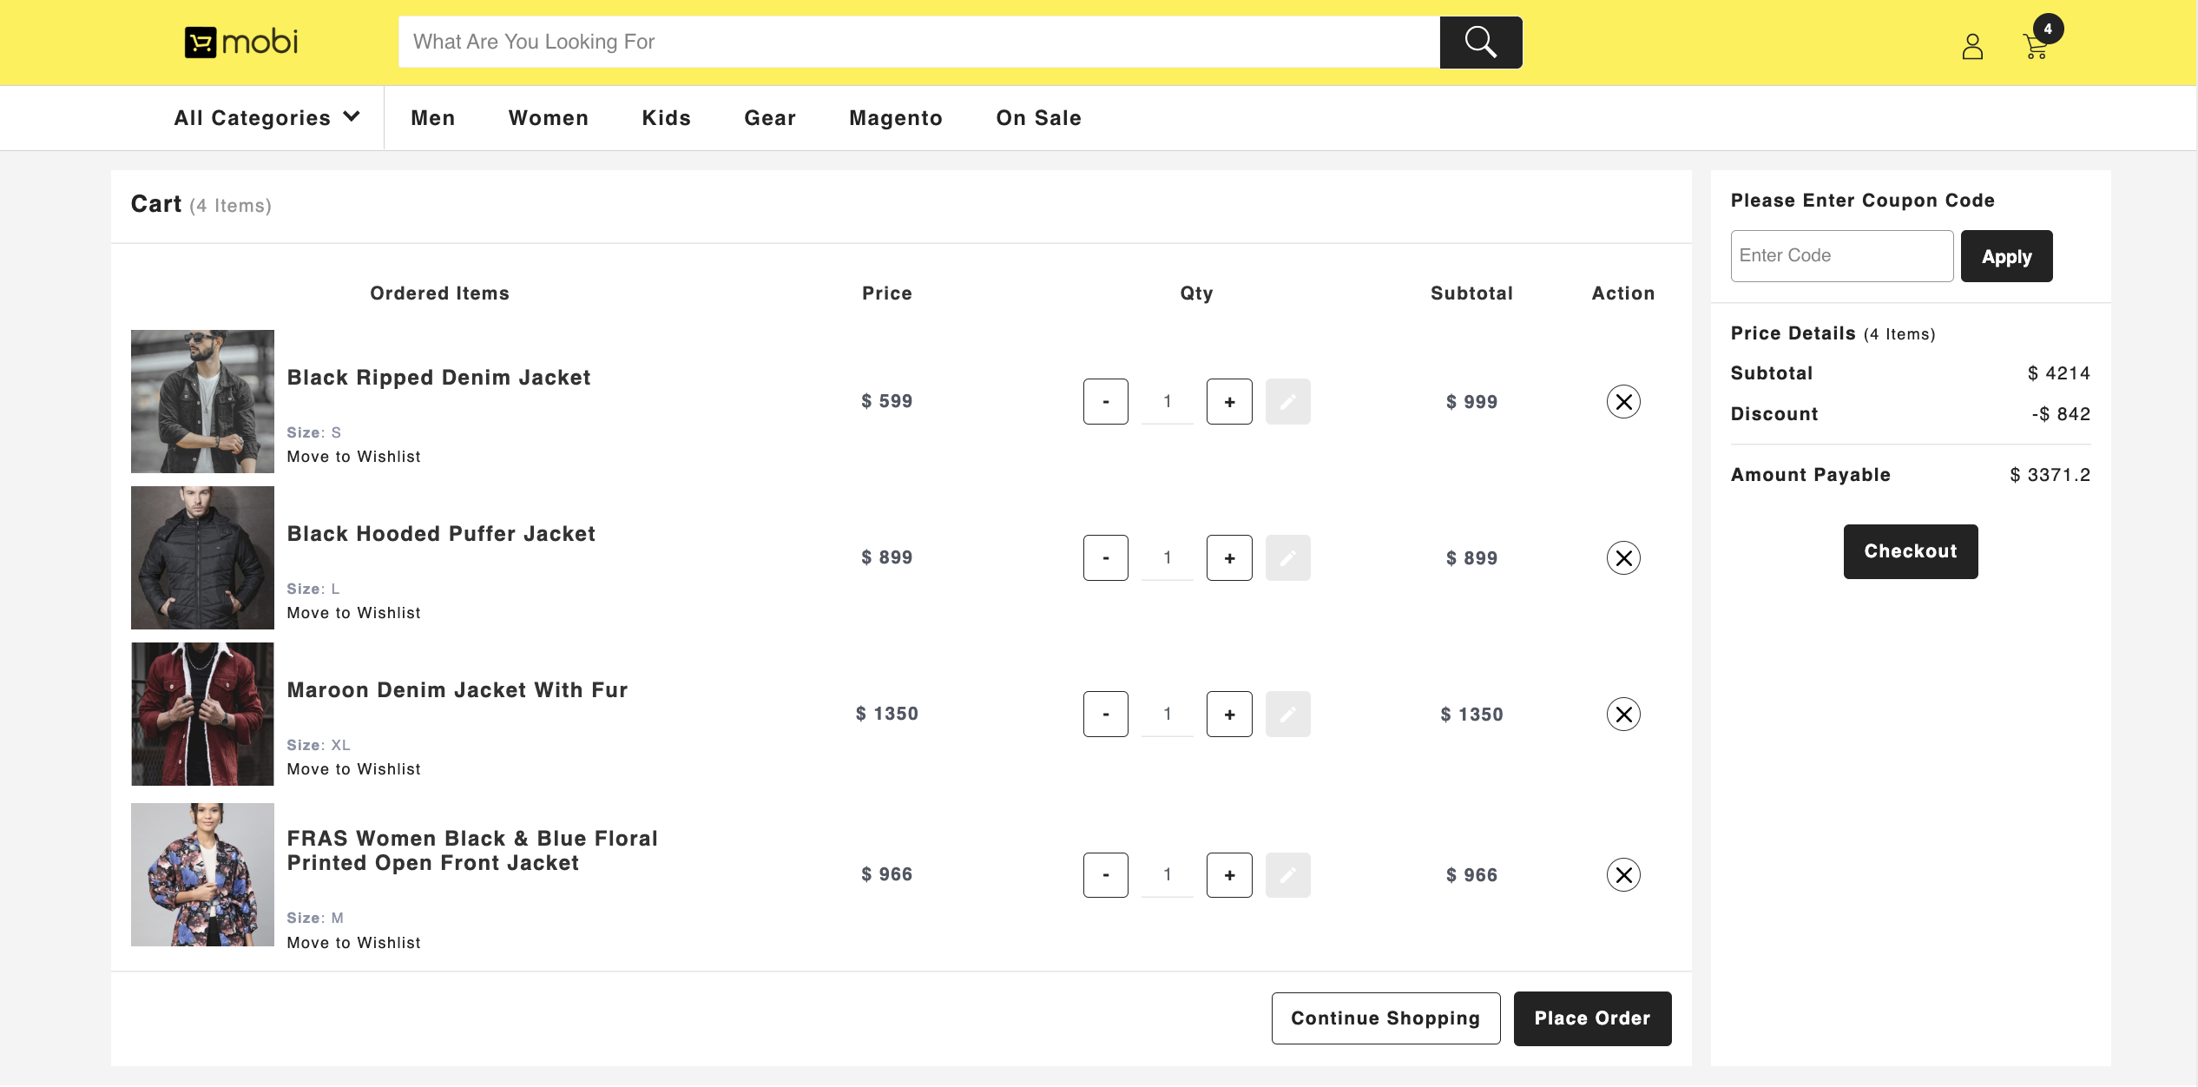Click the mobi logo icon
Image resolution: width=2198 pixels, height=1087 pixels.
[201, 42]
